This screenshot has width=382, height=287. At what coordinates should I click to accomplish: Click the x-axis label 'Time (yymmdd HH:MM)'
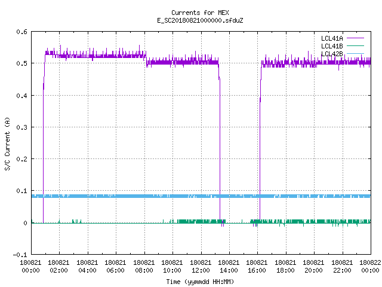pyautogui.click(x=200, y=282)
